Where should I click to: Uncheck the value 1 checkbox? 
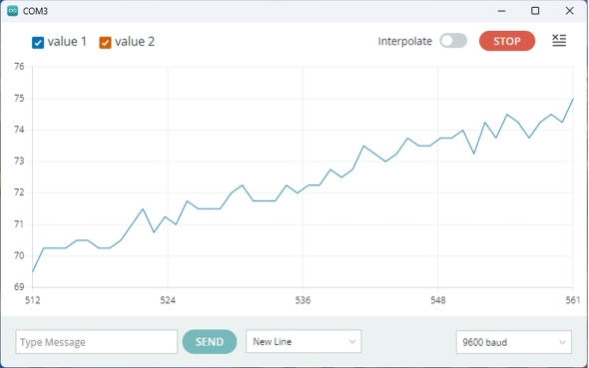point(38,43)
